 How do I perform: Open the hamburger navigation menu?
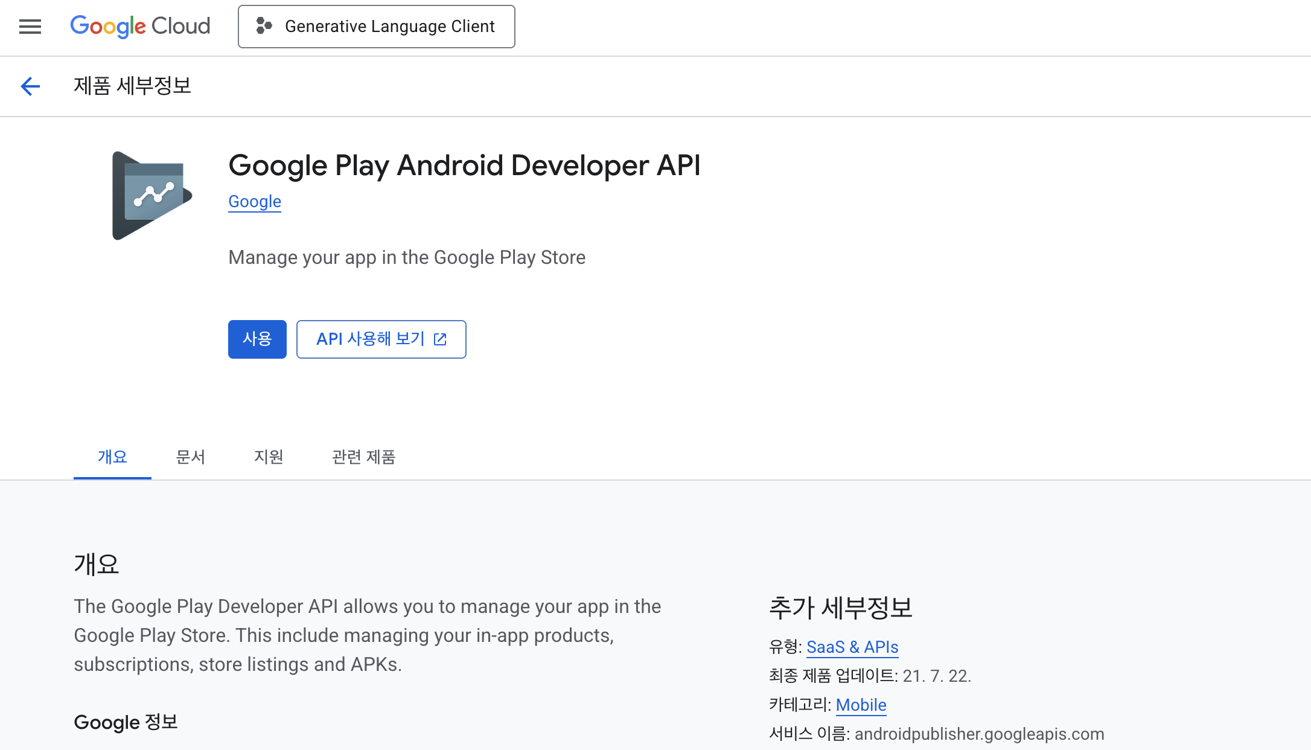coord(30,27)
